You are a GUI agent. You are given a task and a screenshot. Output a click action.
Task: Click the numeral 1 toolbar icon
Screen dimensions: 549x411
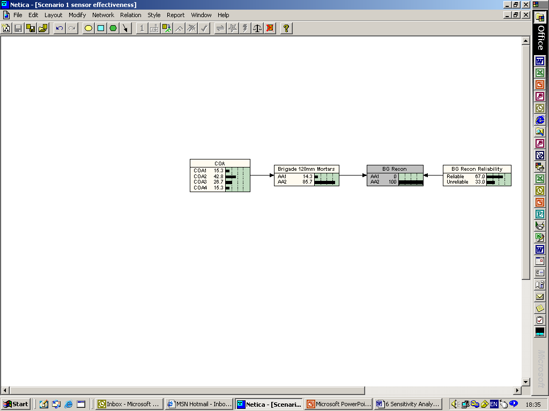pos(142,28)
